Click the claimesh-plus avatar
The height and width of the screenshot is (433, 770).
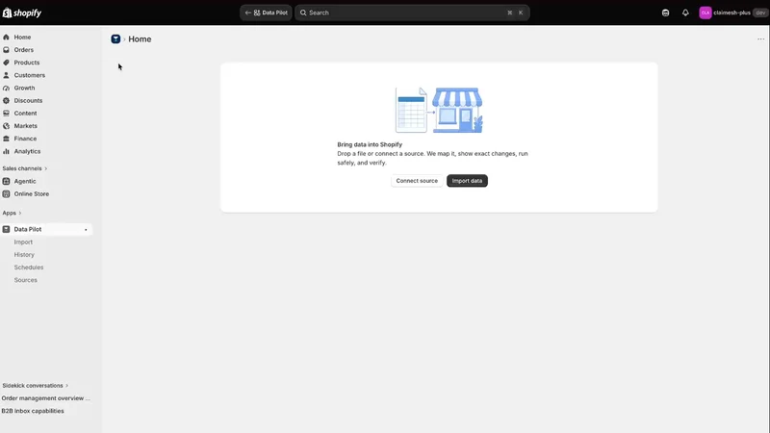tap(706, 13)
